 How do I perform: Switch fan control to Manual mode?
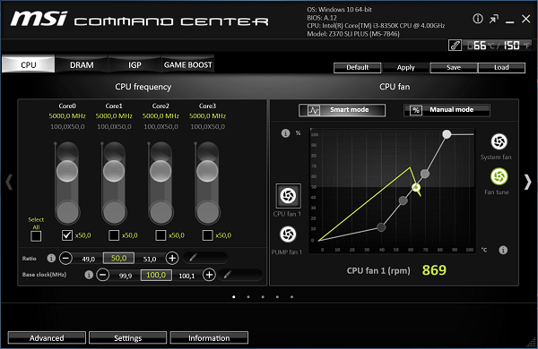(x=447, y=110)
